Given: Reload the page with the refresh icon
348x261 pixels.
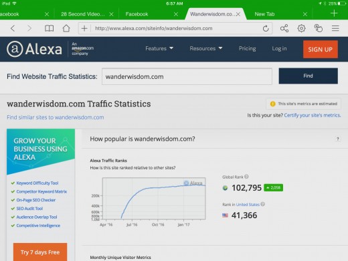Looking at the screenshot, I should [266, 28].
